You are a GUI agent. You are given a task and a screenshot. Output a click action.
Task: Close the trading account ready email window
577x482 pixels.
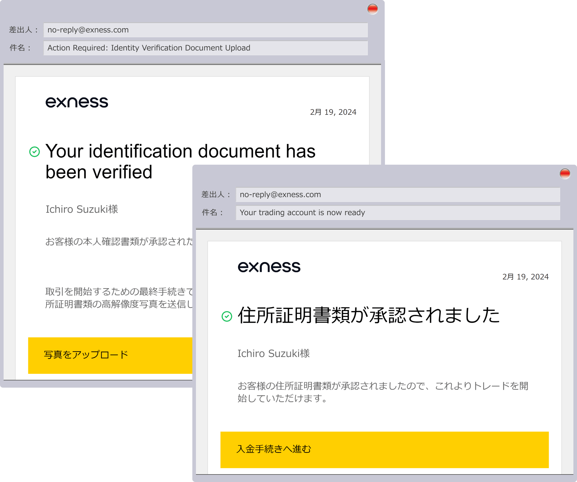click(565, 174)
